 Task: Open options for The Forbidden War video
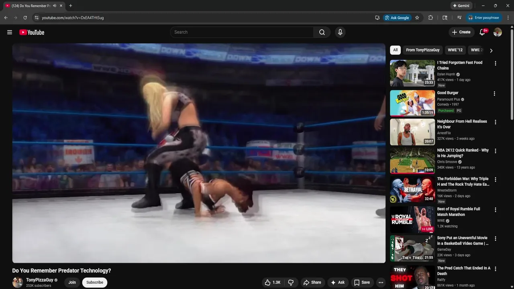(495, 179)
